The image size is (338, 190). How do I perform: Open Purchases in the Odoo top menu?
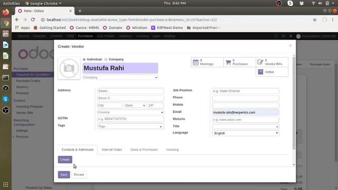click(x=86, y=36)
